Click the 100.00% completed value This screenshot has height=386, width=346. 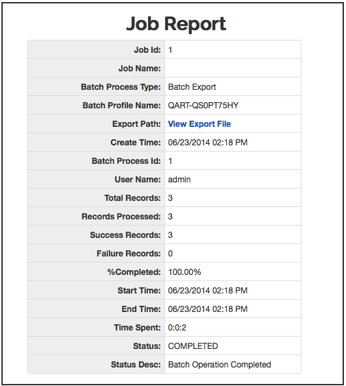point(184,272)
